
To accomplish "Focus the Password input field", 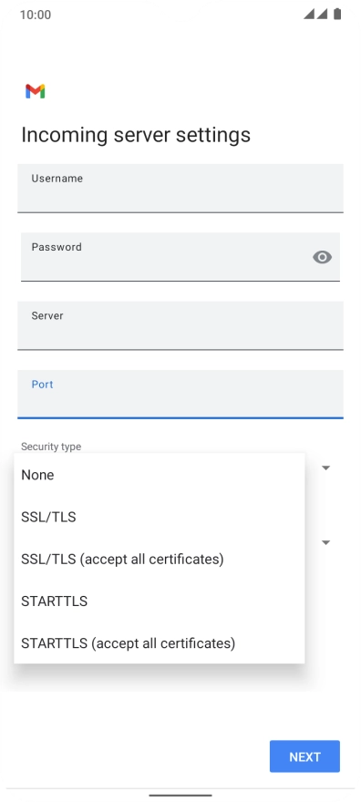I will [180, 257].
